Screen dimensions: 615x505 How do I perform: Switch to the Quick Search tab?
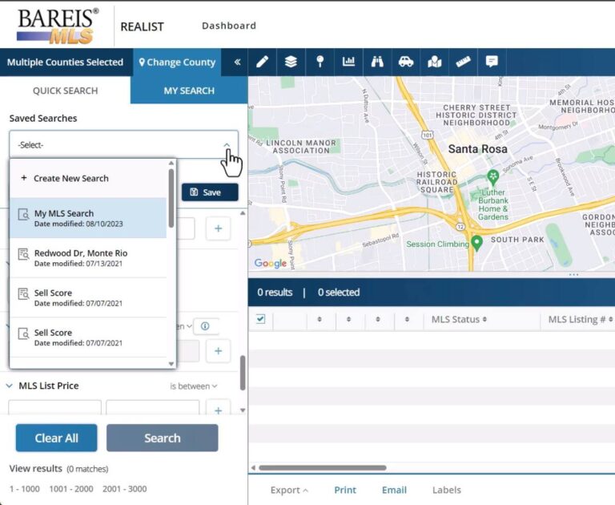pyautogui.click(x=65, y=91)
